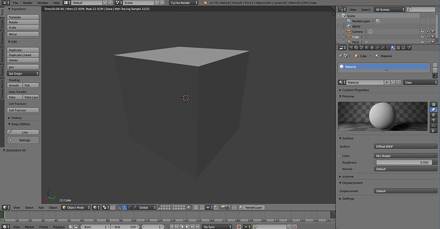Open the Physics properties tab icon
The image size is (440, 229).
409,48
